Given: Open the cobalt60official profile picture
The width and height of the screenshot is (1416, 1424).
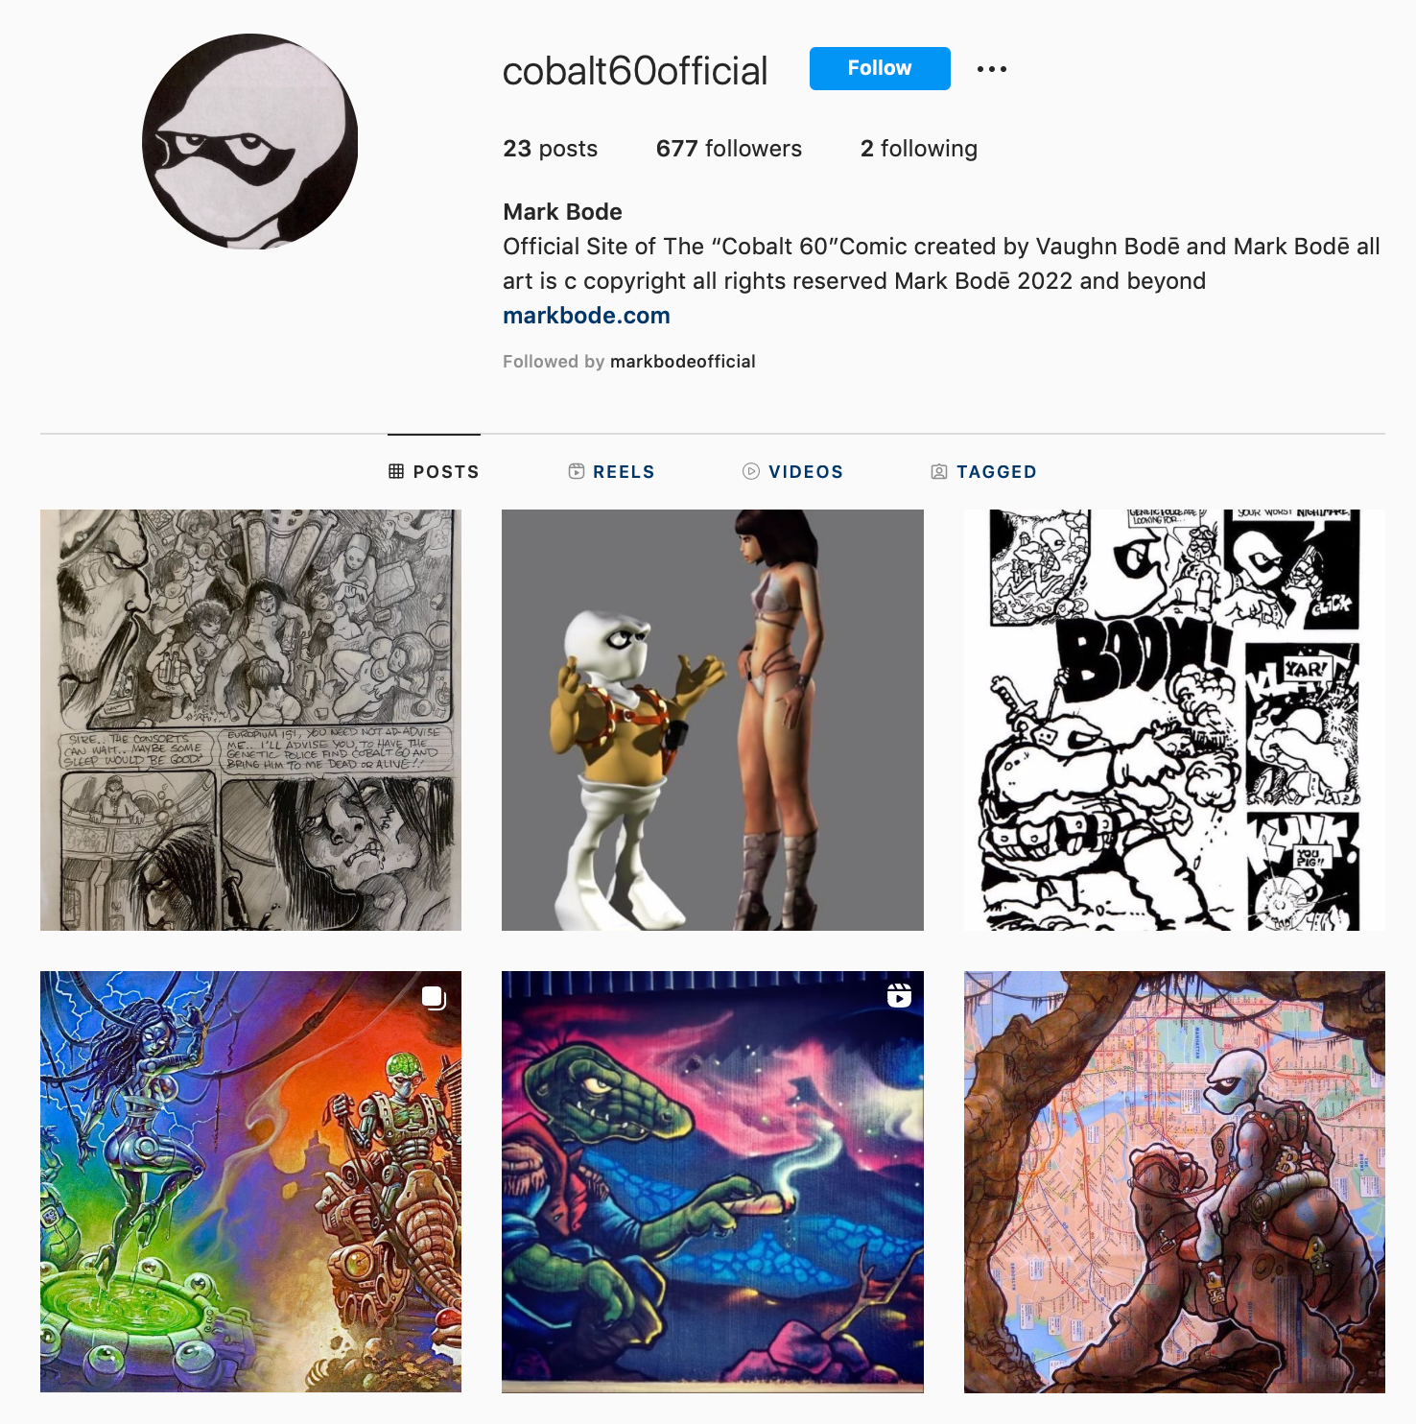Looking at the screenshot, I should [x=250, y=142].
